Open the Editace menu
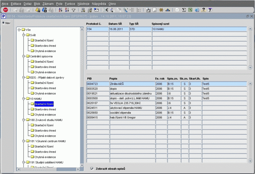This screenshot has width=255, height=174. (16, 4)
